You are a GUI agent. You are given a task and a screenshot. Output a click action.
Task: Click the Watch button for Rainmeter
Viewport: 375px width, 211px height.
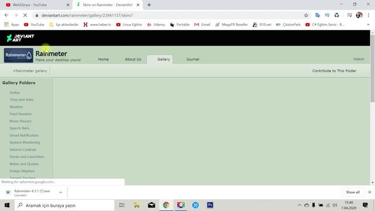(x=359, y=59)
